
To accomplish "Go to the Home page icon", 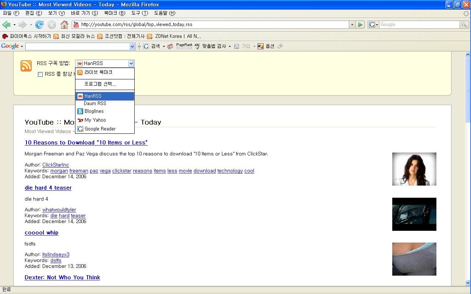I will (64, 25).
